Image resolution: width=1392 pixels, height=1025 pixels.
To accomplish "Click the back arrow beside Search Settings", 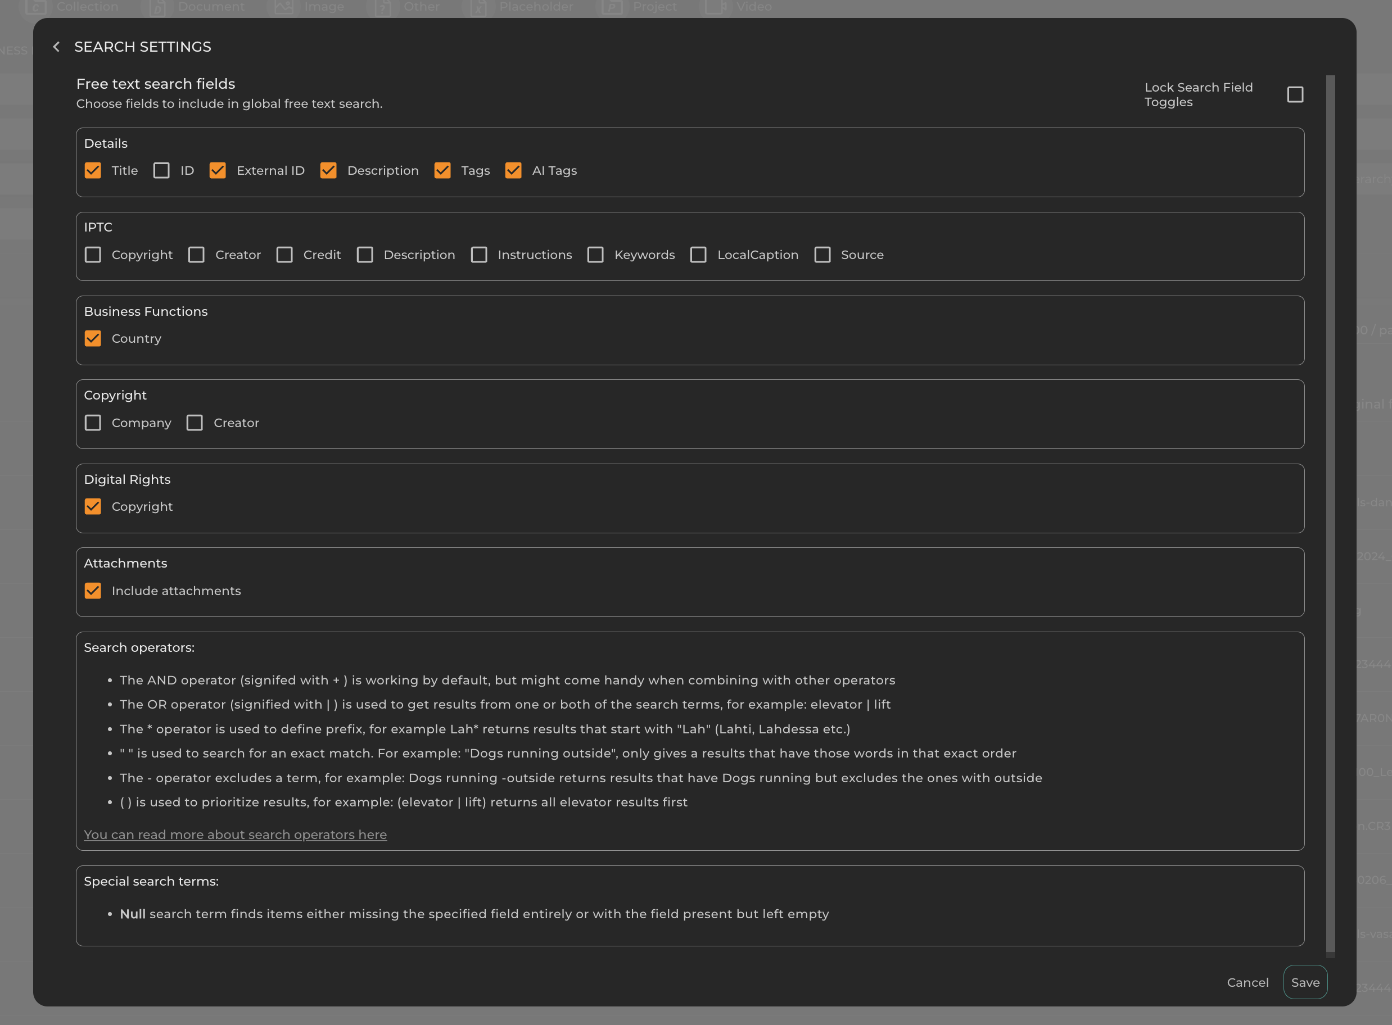I will [56, 47].
